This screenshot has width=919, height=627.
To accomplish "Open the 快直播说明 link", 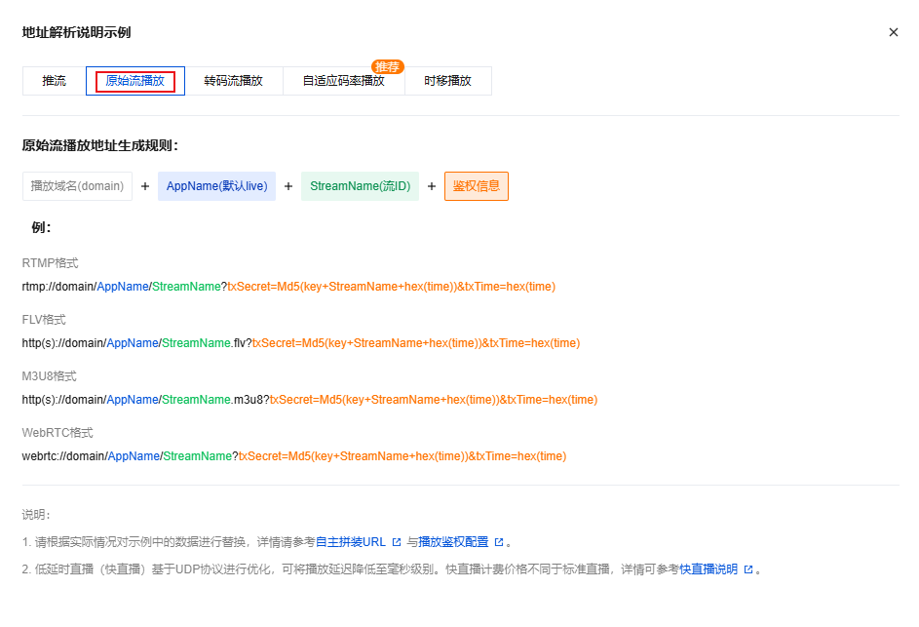I will [708, 569].
